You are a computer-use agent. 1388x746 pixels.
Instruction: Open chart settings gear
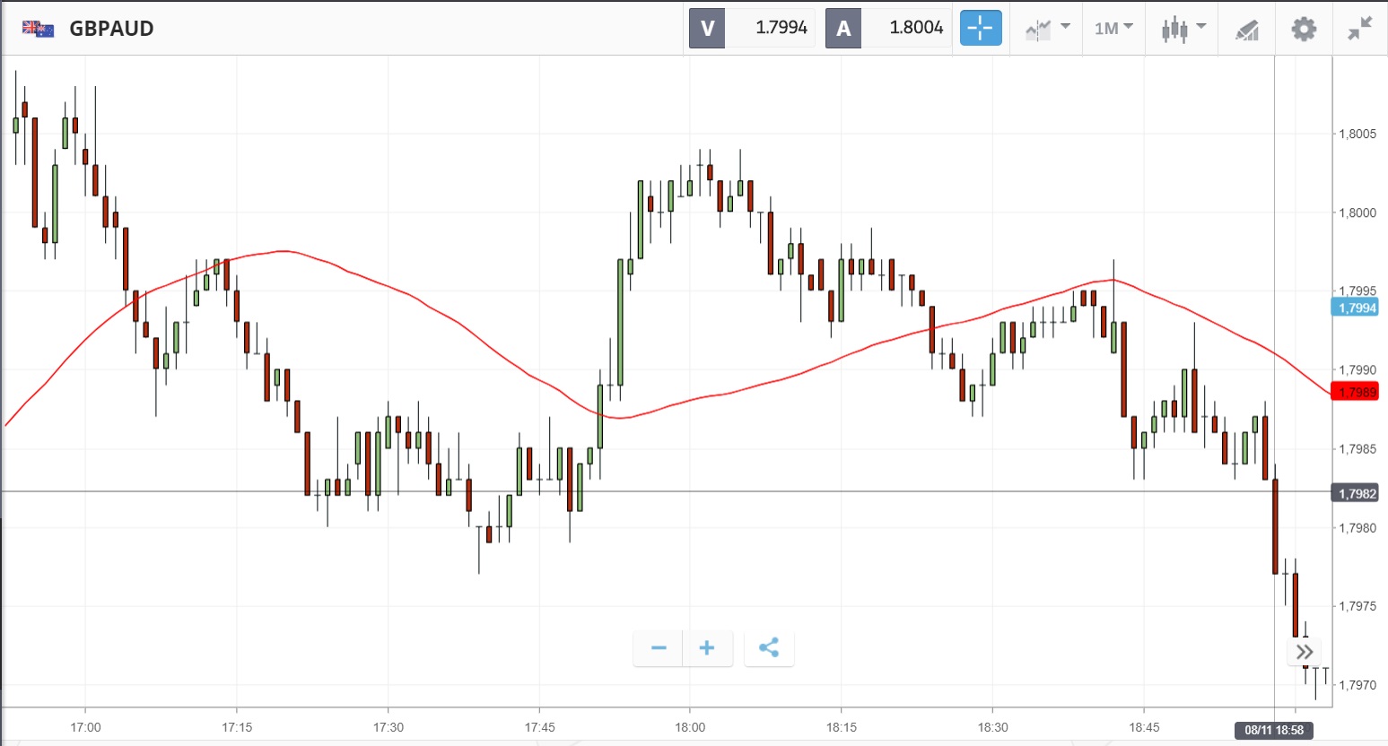pyautogui.click(x=1304, y=29)
